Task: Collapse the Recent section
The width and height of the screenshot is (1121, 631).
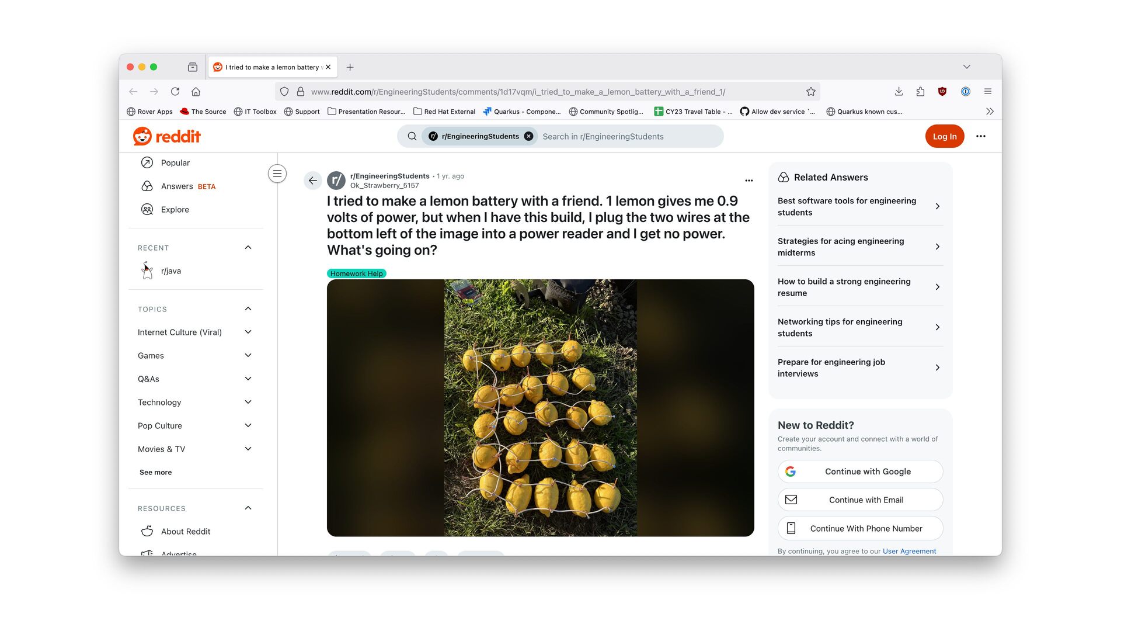Action: (x=248, y=248)
